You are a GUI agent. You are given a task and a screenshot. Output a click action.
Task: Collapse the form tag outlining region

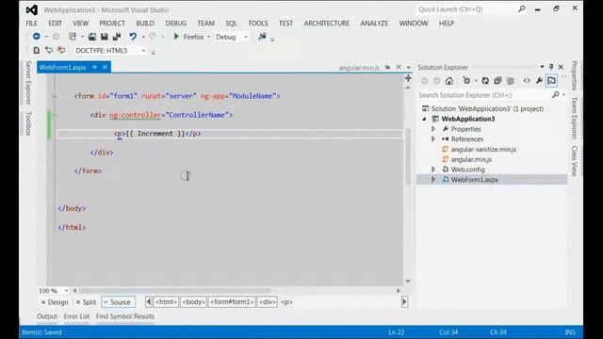[55, 96]
